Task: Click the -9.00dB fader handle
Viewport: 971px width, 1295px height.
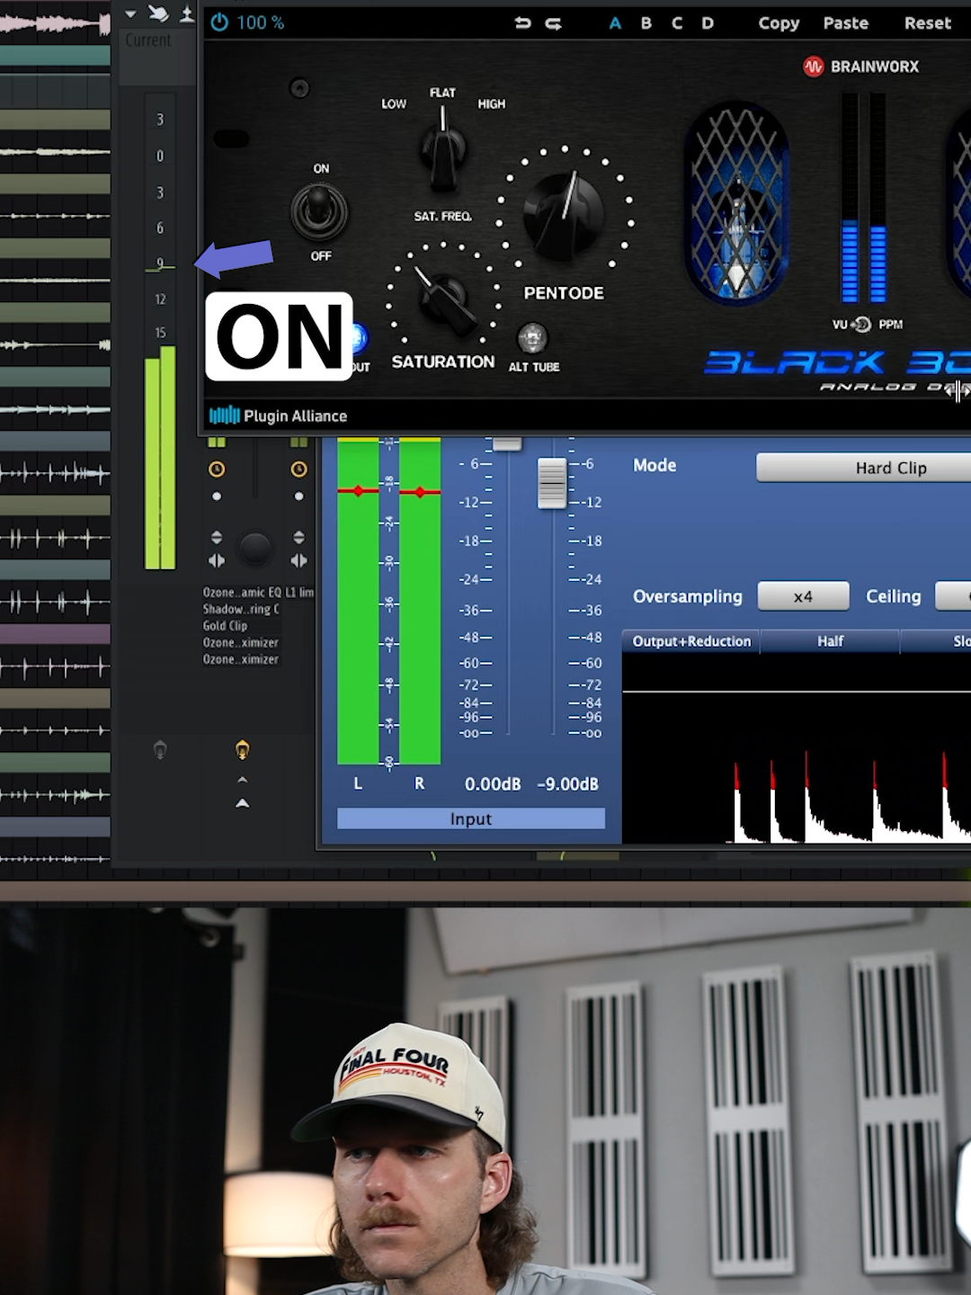Action: tap(551, 483)
